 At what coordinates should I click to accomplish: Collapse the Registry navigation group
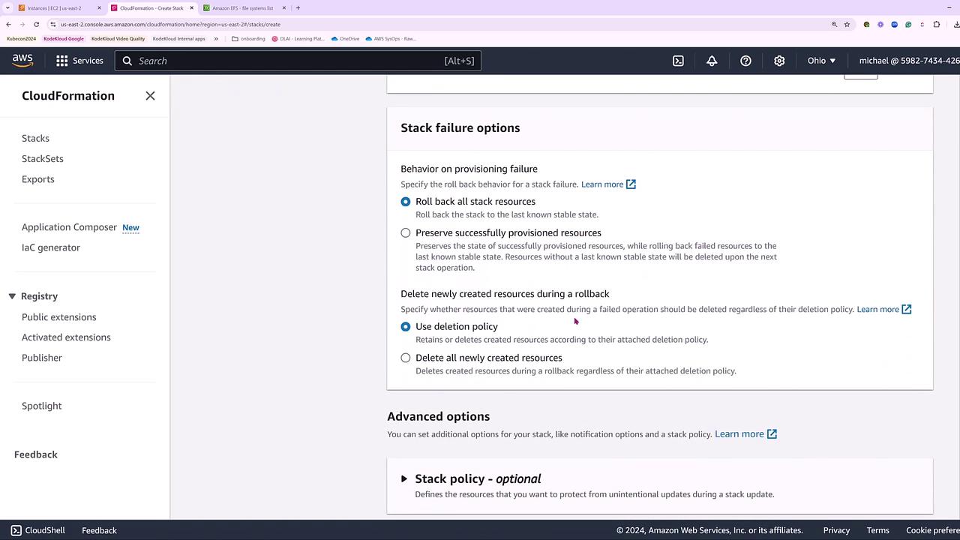pyautogui.click(x=12, y=296)
